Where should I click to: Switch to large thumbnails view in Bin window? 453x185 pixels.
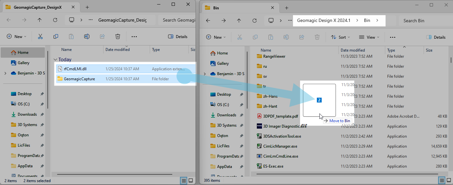pyautogui.click(x=448, y=180)
